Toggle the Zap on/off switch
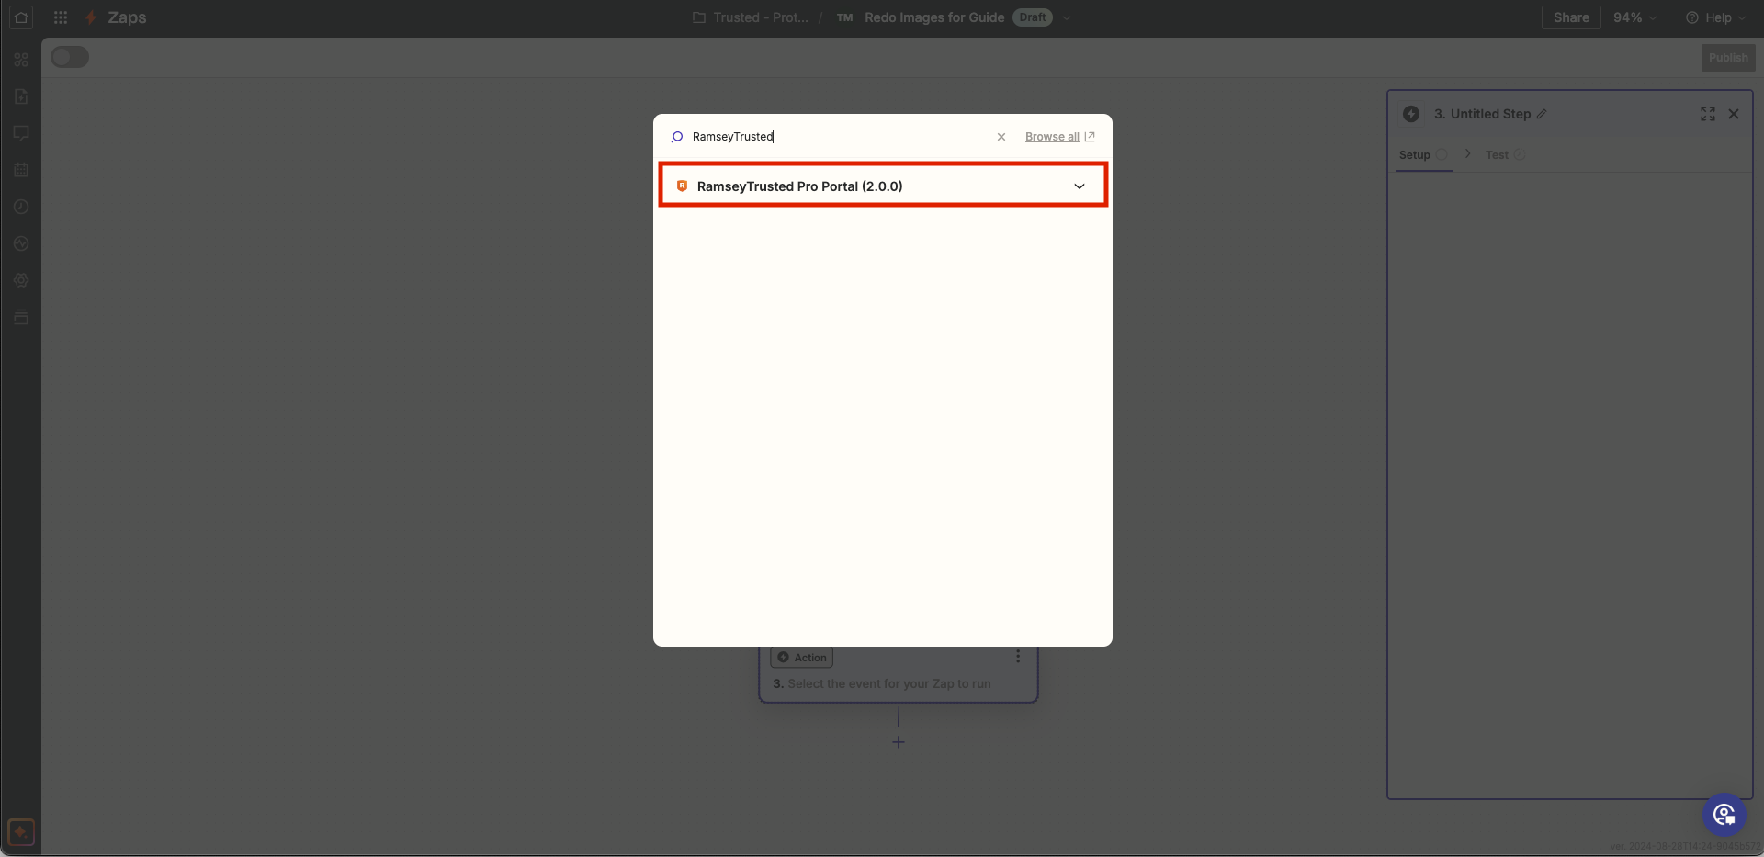The image size is (1764, 857). (x=70, y=57)
